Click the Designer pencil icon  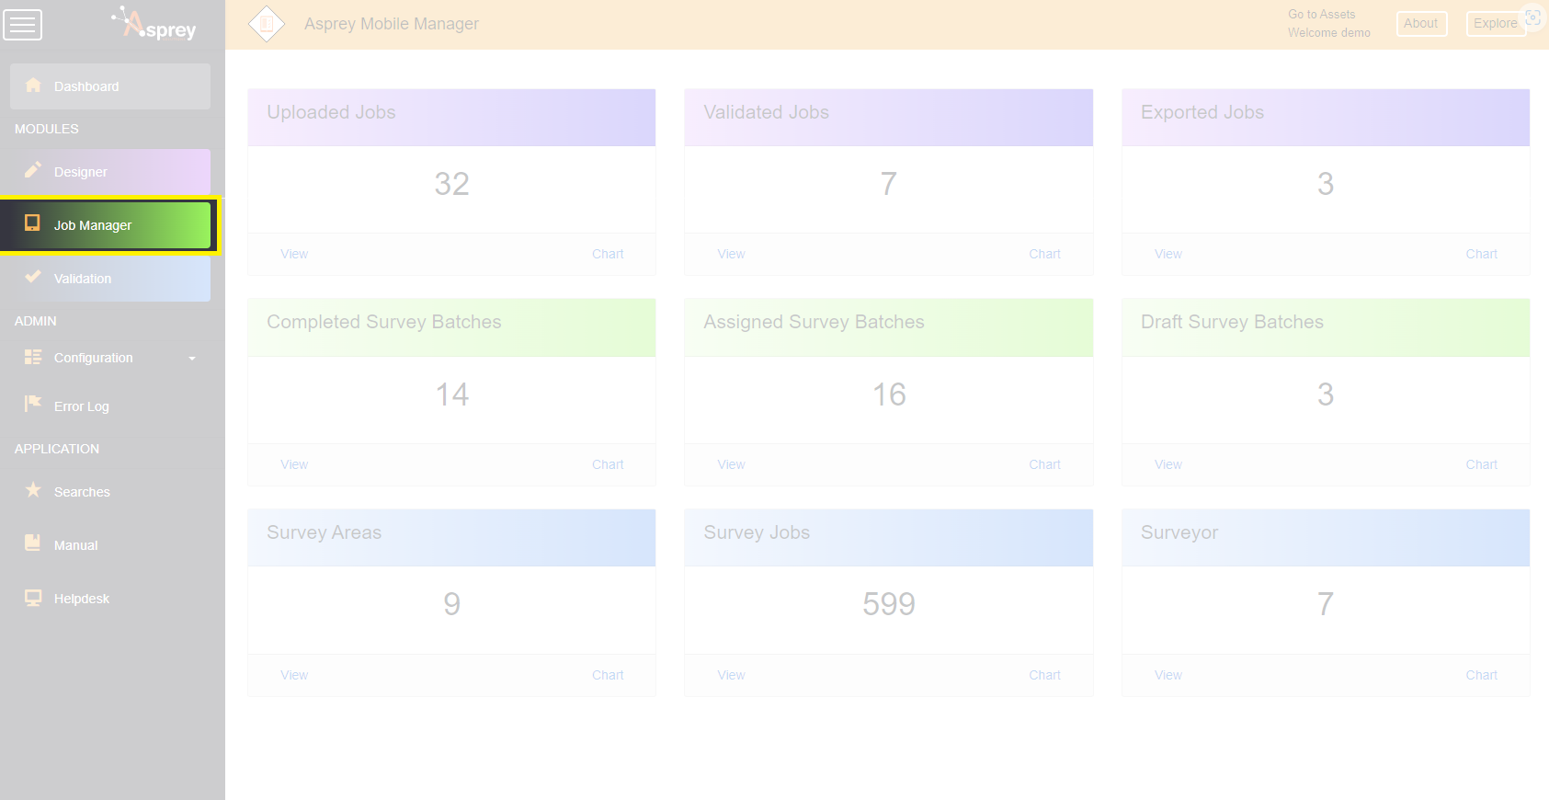[33, 170]
